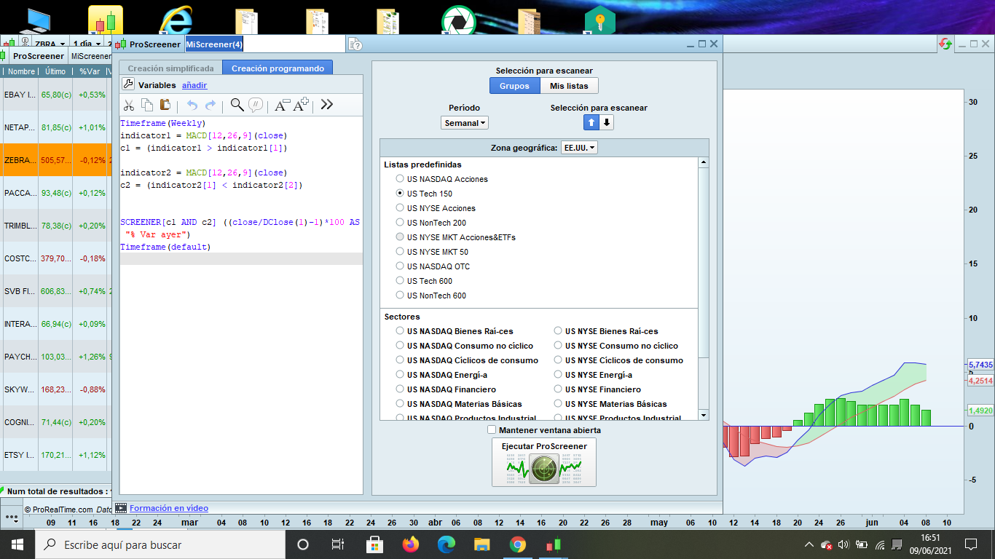Open the help icon beside the screener name
The height and width of the screenshot is (559, 995).
(355, 44)
